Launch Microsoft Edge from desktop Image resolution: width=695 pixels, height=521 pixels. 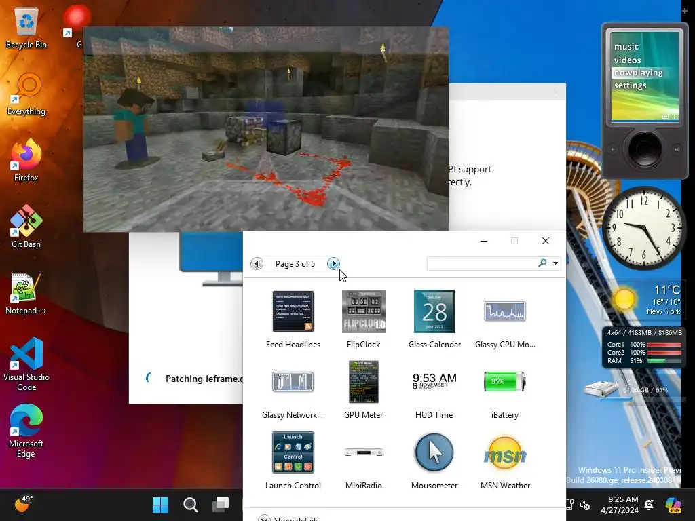[26, 431]
